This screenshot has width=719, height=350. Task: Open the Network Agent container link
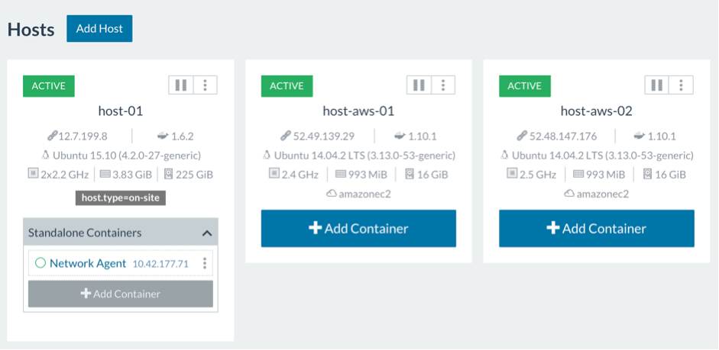(88, 263)
